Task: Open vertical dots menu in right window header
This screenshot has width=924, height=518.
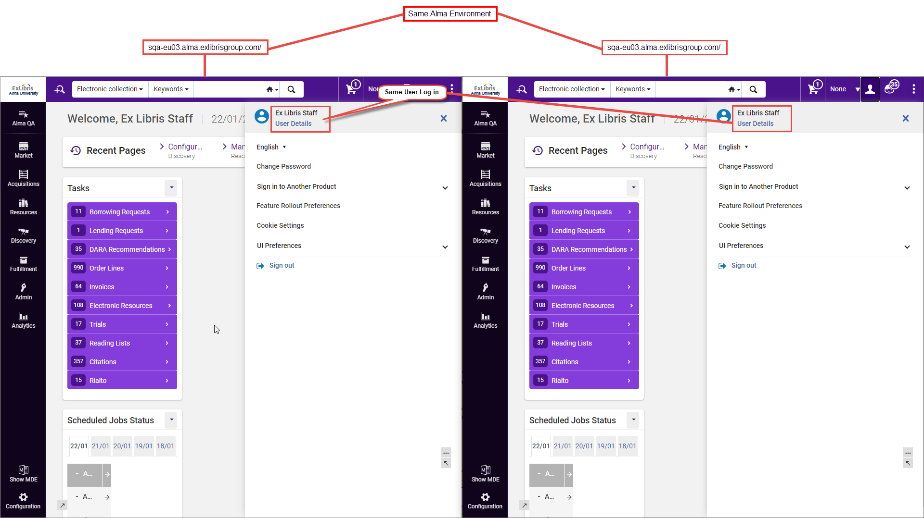Action: [913, 89]
